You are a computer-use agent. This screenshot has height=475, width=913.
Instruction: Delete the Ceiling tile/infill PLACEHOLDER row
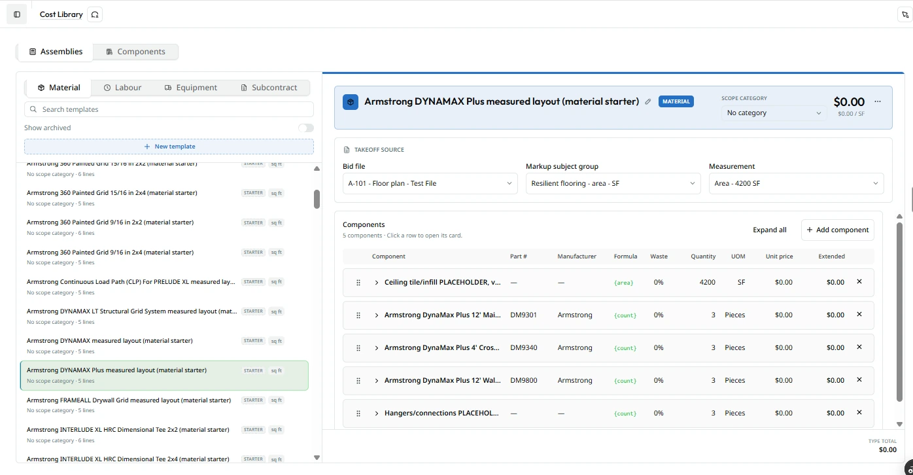tap(859, 281)
